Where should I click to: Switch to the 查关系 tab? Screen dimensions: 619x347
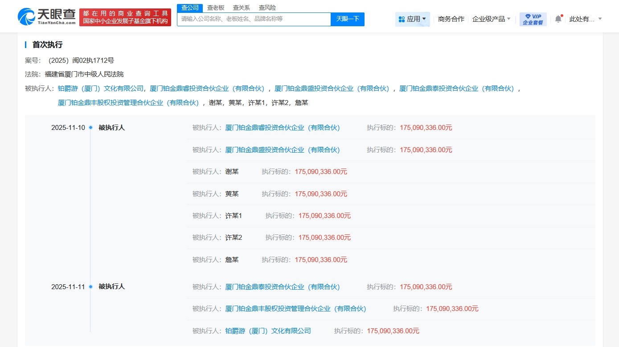[241, 8]
